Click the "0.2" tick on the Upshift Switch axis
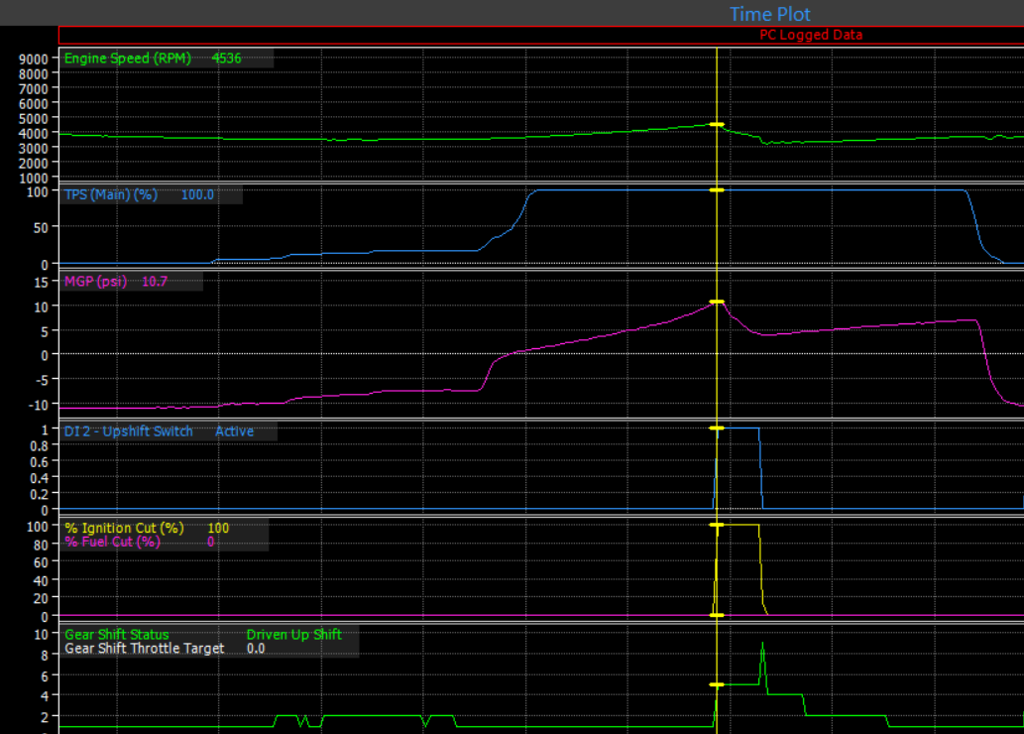Screen dimensions: 1024x734 point(40,494)
